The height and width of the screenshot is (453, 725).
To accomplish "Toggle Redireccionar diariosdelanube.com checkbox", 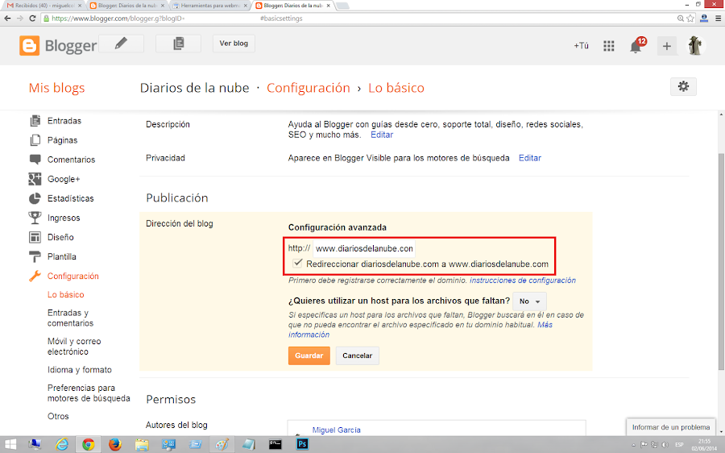I will pyautogui.click(x=298, y=264).
